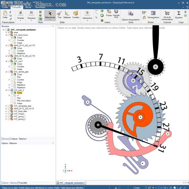Open the Sélectionner dropdown arrow
This screenshot has width=189, height=189.
(x=50, y=20)
